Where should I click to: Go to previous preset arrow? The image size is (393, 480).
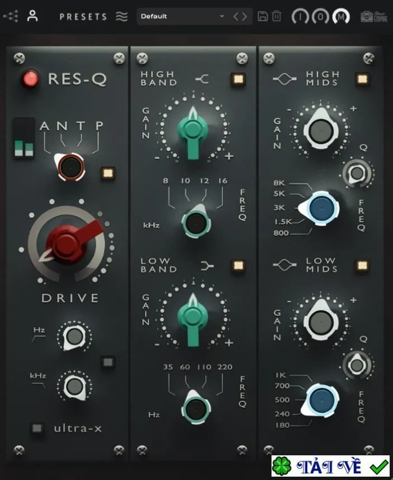(236, 16)
